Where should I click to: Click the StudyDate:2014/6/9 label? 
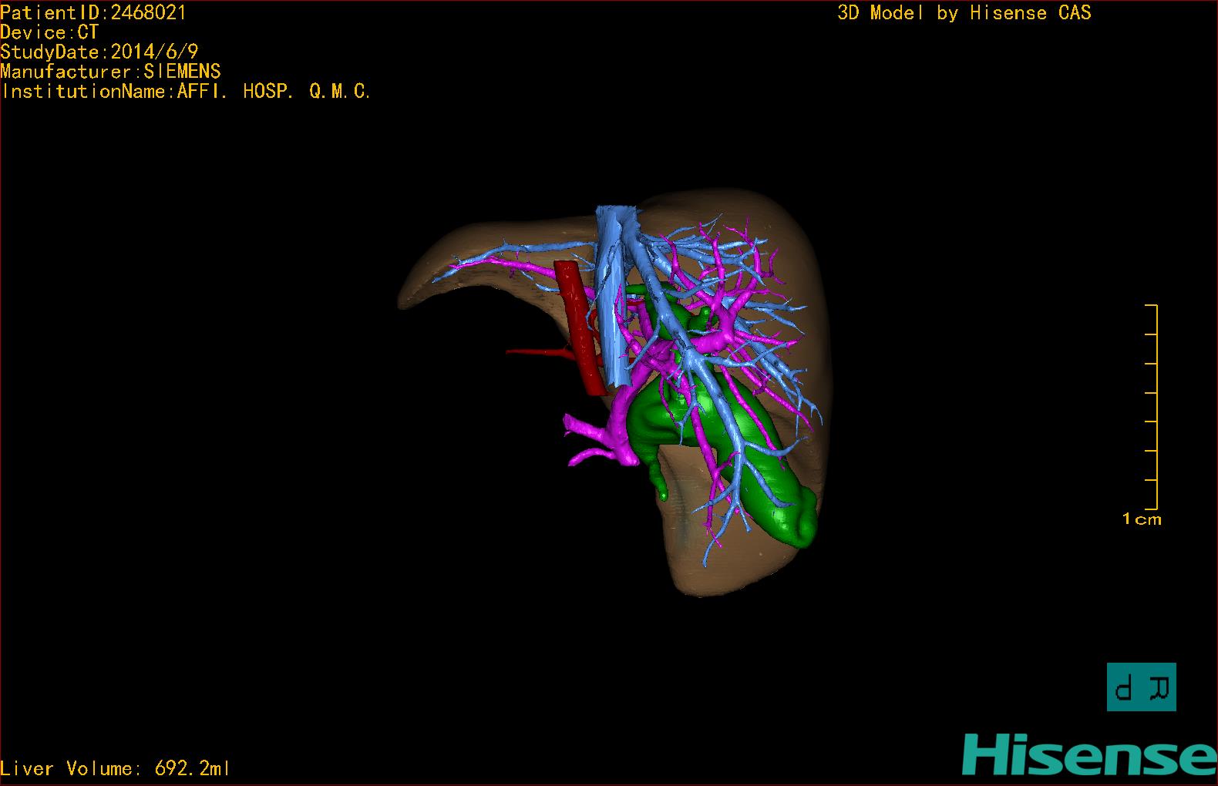pos(99,52)
